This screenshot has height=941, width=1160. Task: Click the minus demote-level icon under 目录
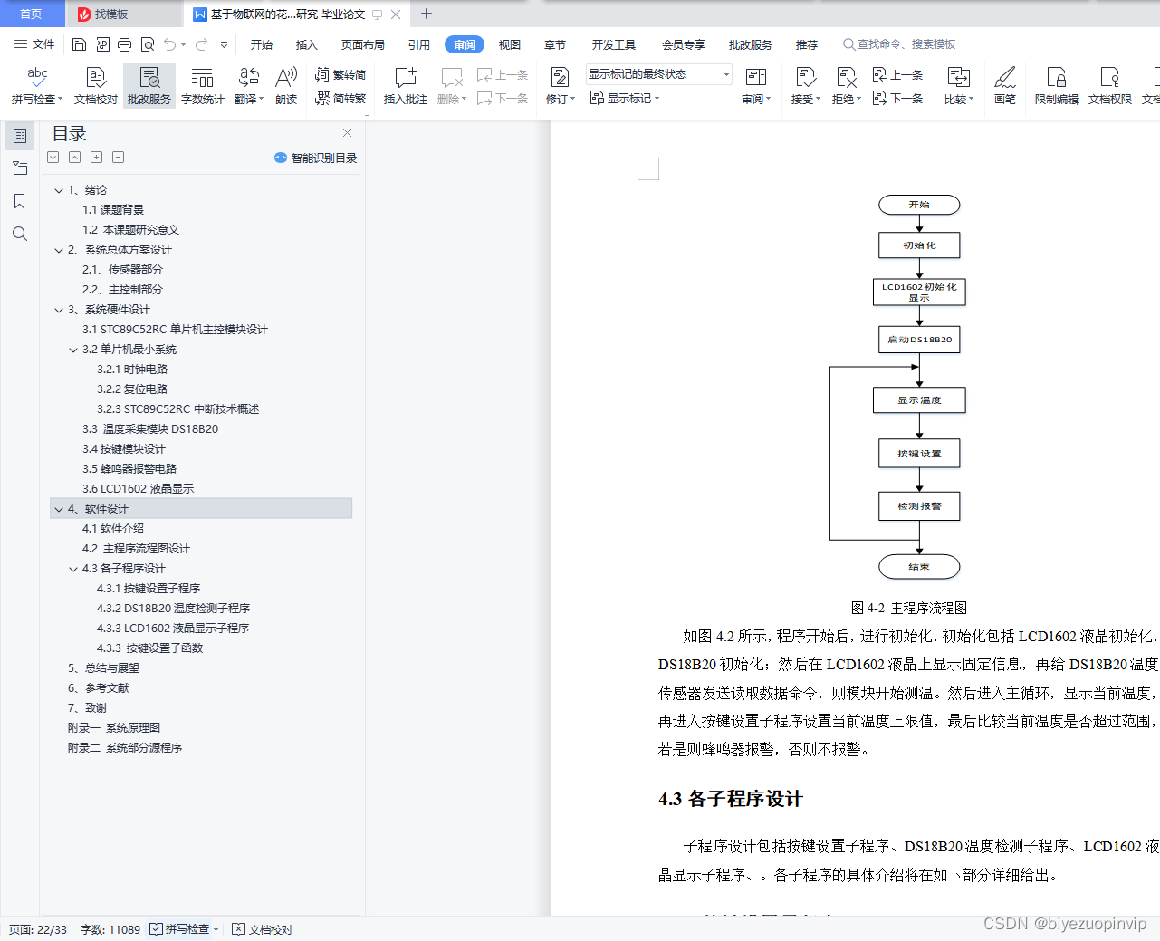coord(118,158)
